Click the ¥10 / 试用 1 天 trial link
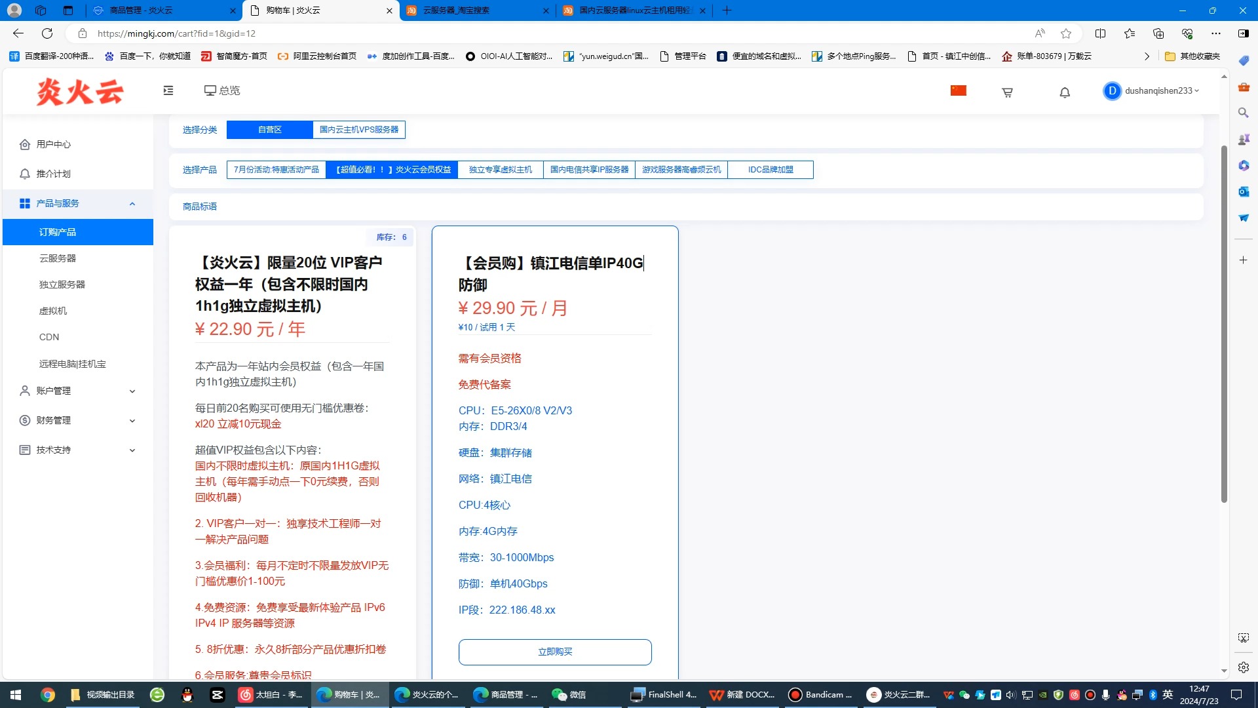 pos(487,327)
